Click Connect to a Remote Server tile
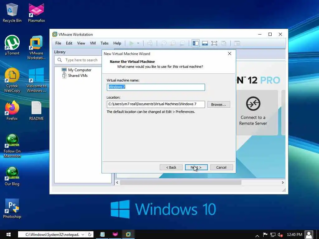Screen dimensions: 319x239 click(253, 113)
